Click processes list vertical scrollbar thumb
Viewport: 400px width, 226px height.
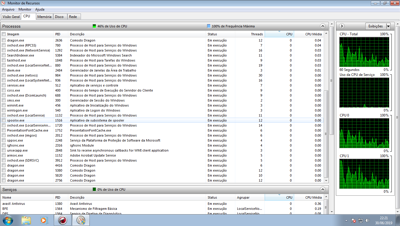pyautogui.click(x=326, y=134)
